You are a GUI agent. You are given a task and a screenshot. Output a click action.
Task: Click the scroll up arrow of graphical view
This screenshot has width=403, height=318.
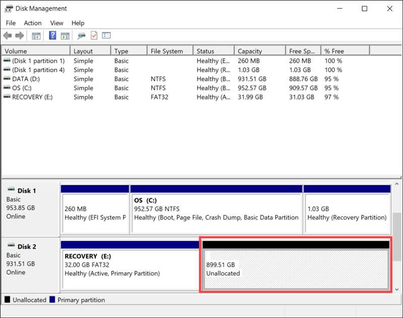tap(397, 184)
